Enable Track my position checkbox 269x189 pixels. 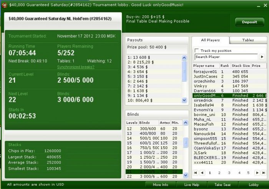click(x=197, y=50)
